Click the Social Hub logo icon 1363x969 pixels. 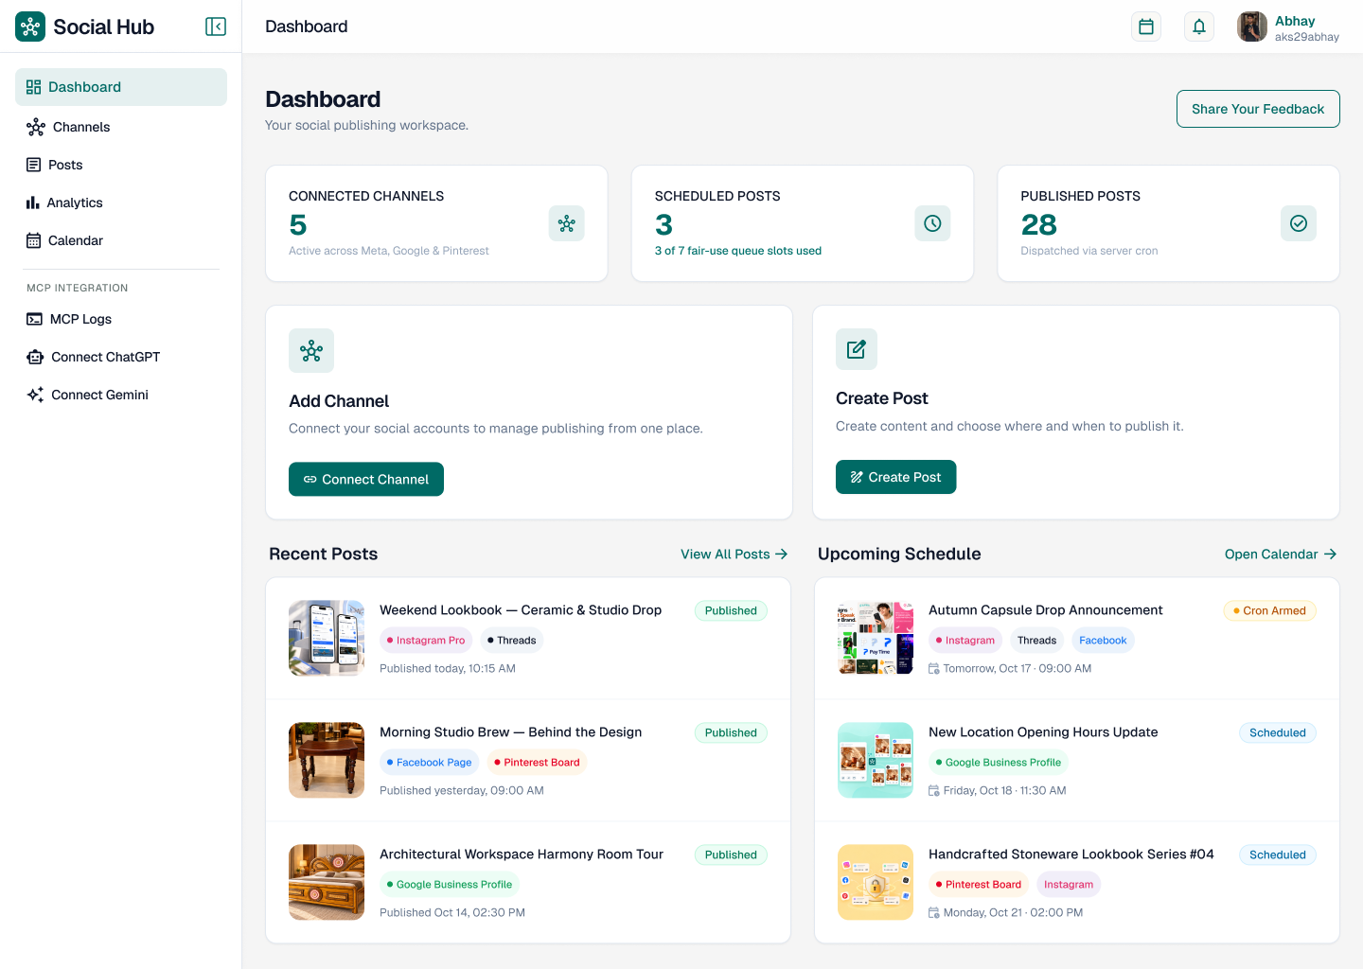tap(30, 26)
